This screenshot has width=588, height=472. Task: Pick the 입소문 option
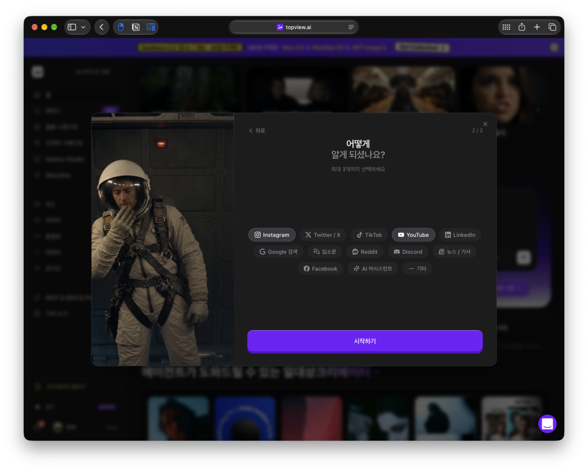[x=325, y=252]
